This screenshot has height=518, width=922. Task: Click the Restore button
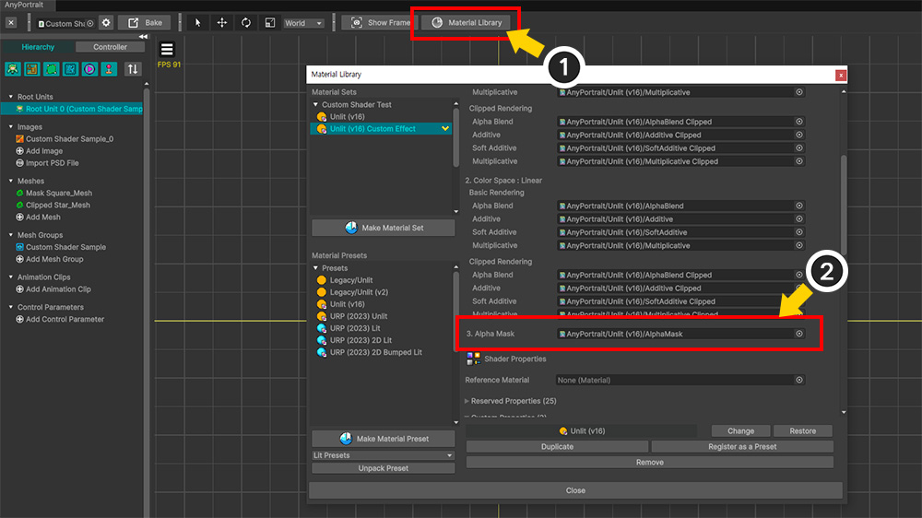point(803,431)
